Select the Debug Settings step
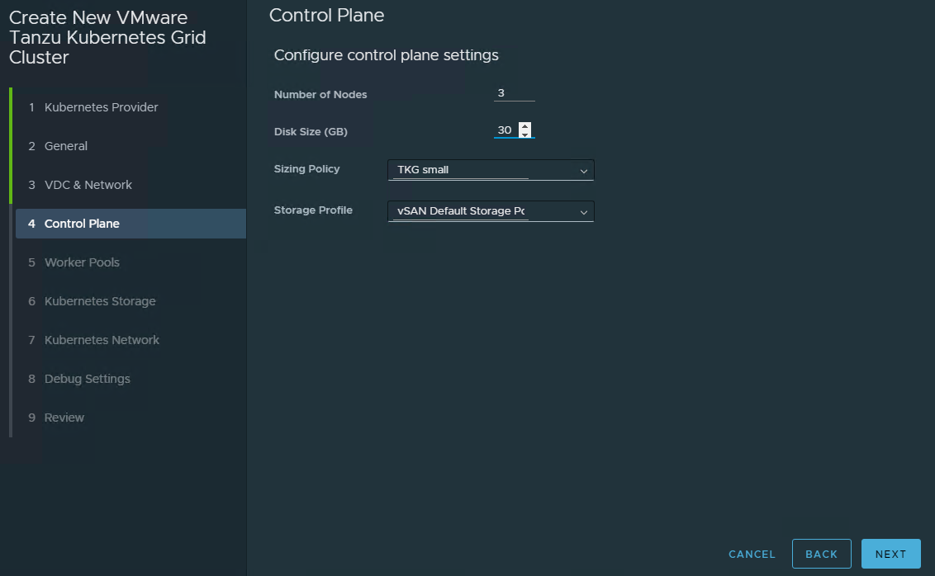This screenshot has width=935, height=576. (88, 379)
